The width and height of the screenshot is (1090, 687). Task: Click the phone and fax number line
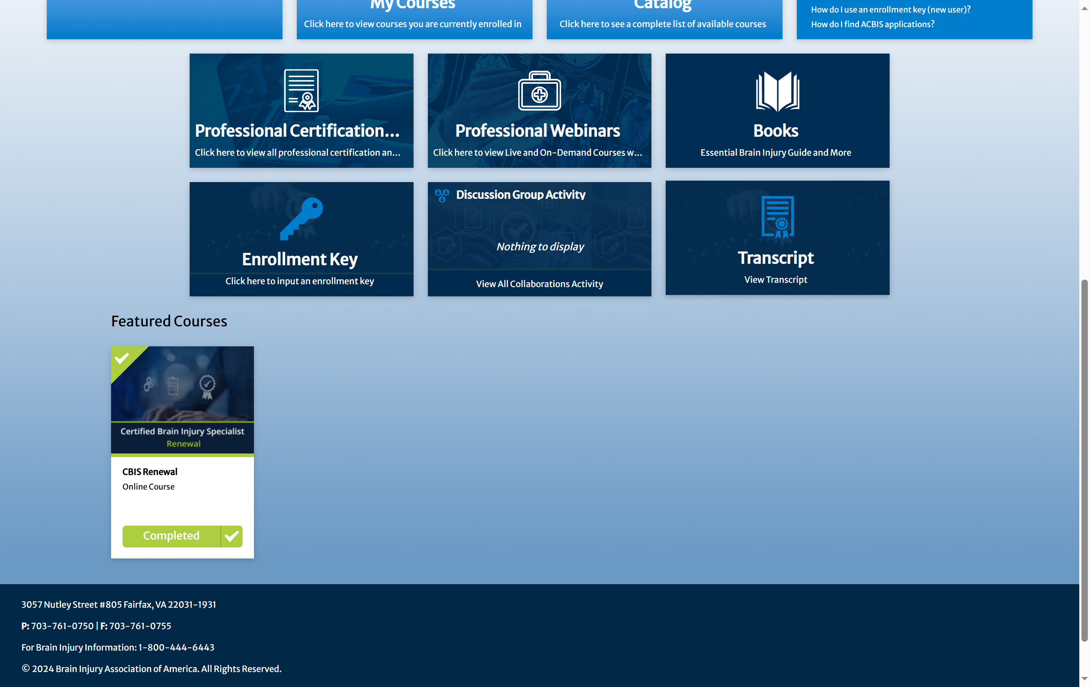(96, 626)
